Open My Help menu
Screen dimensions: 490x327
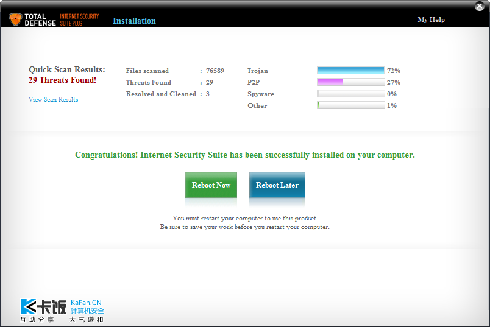(x=431, y=19)
